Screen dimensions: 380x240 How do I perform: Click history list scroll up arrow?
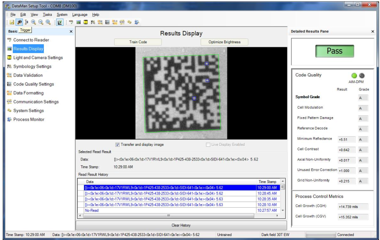click(x=283, y=181)
